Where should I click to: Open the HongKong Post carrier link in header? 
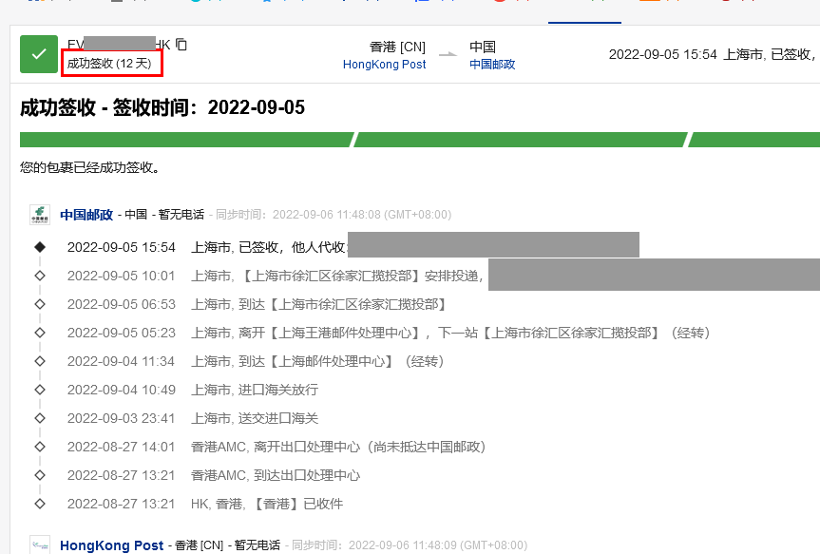point(384,65)
